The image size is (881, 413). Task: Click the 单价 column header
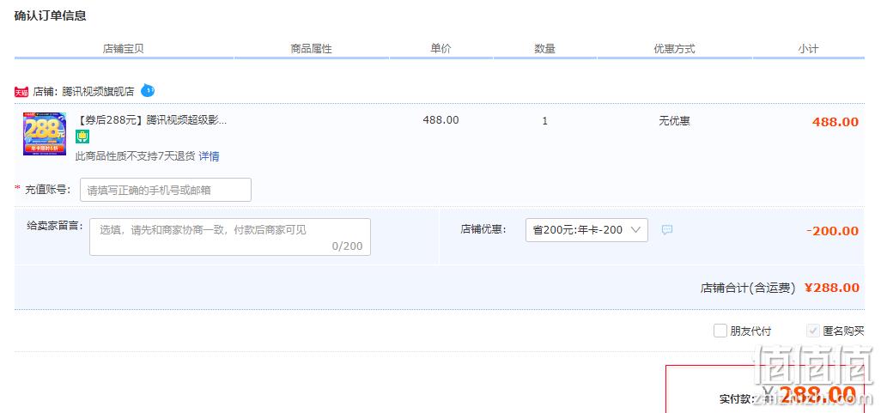click(x=440, y=49)
